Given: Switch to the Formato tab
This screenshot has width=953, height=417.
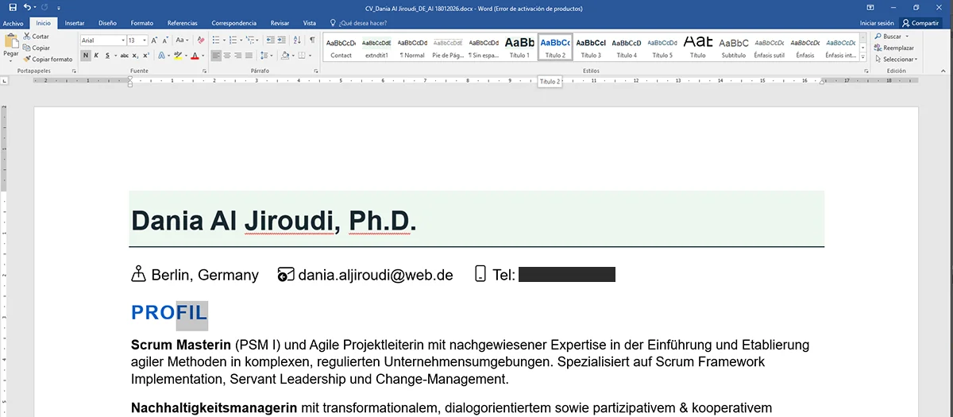Looking at the screenshot, I should point(141,23).
